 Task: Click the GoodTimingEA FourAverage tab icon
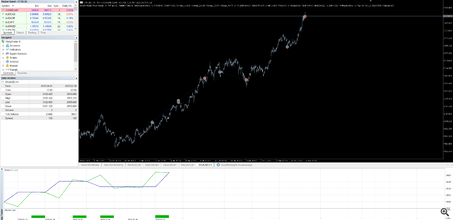(218, 165)
